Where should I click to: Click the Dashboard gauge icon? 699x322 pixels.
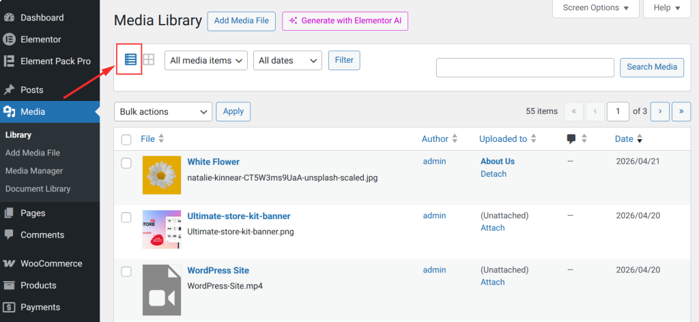click(x=9, y=17)
